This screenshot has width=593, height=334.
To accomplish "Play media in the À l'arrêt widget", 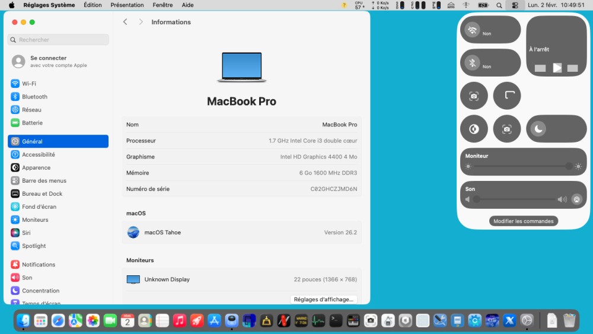I will click(x=557, y=68).
